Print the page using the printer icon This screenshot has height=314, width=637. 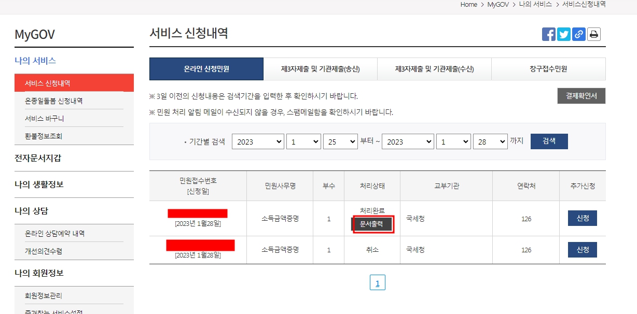pos(593,34)
